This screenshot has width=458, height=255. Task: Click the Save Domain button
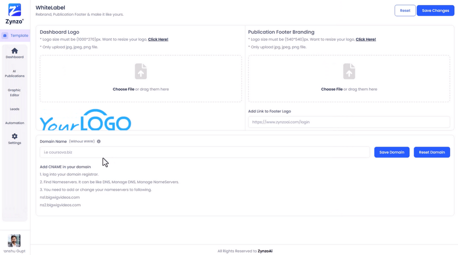[392, 152]
